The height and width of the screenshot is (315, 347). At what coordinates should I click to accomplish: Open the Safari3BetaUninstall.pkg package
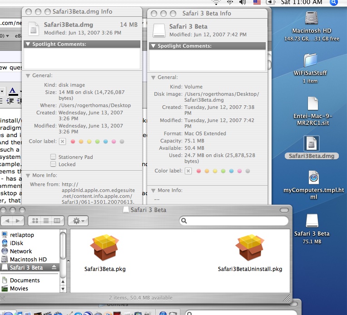(x=250, y=247)
